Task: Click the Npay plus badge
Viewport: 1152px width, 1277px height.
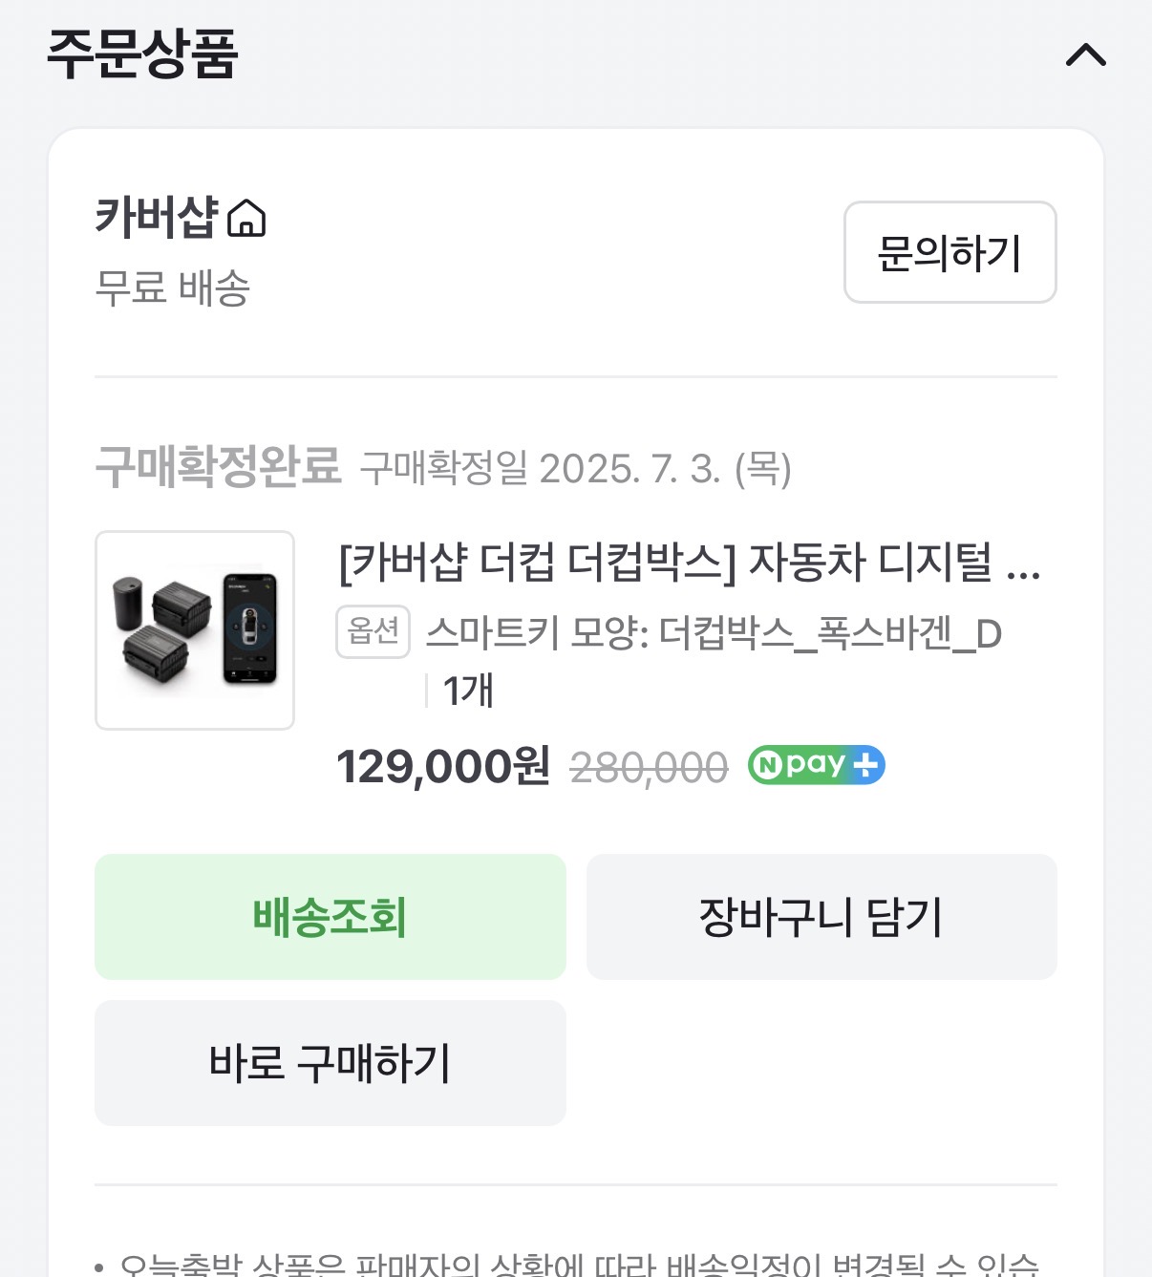Action: point(816,765)
